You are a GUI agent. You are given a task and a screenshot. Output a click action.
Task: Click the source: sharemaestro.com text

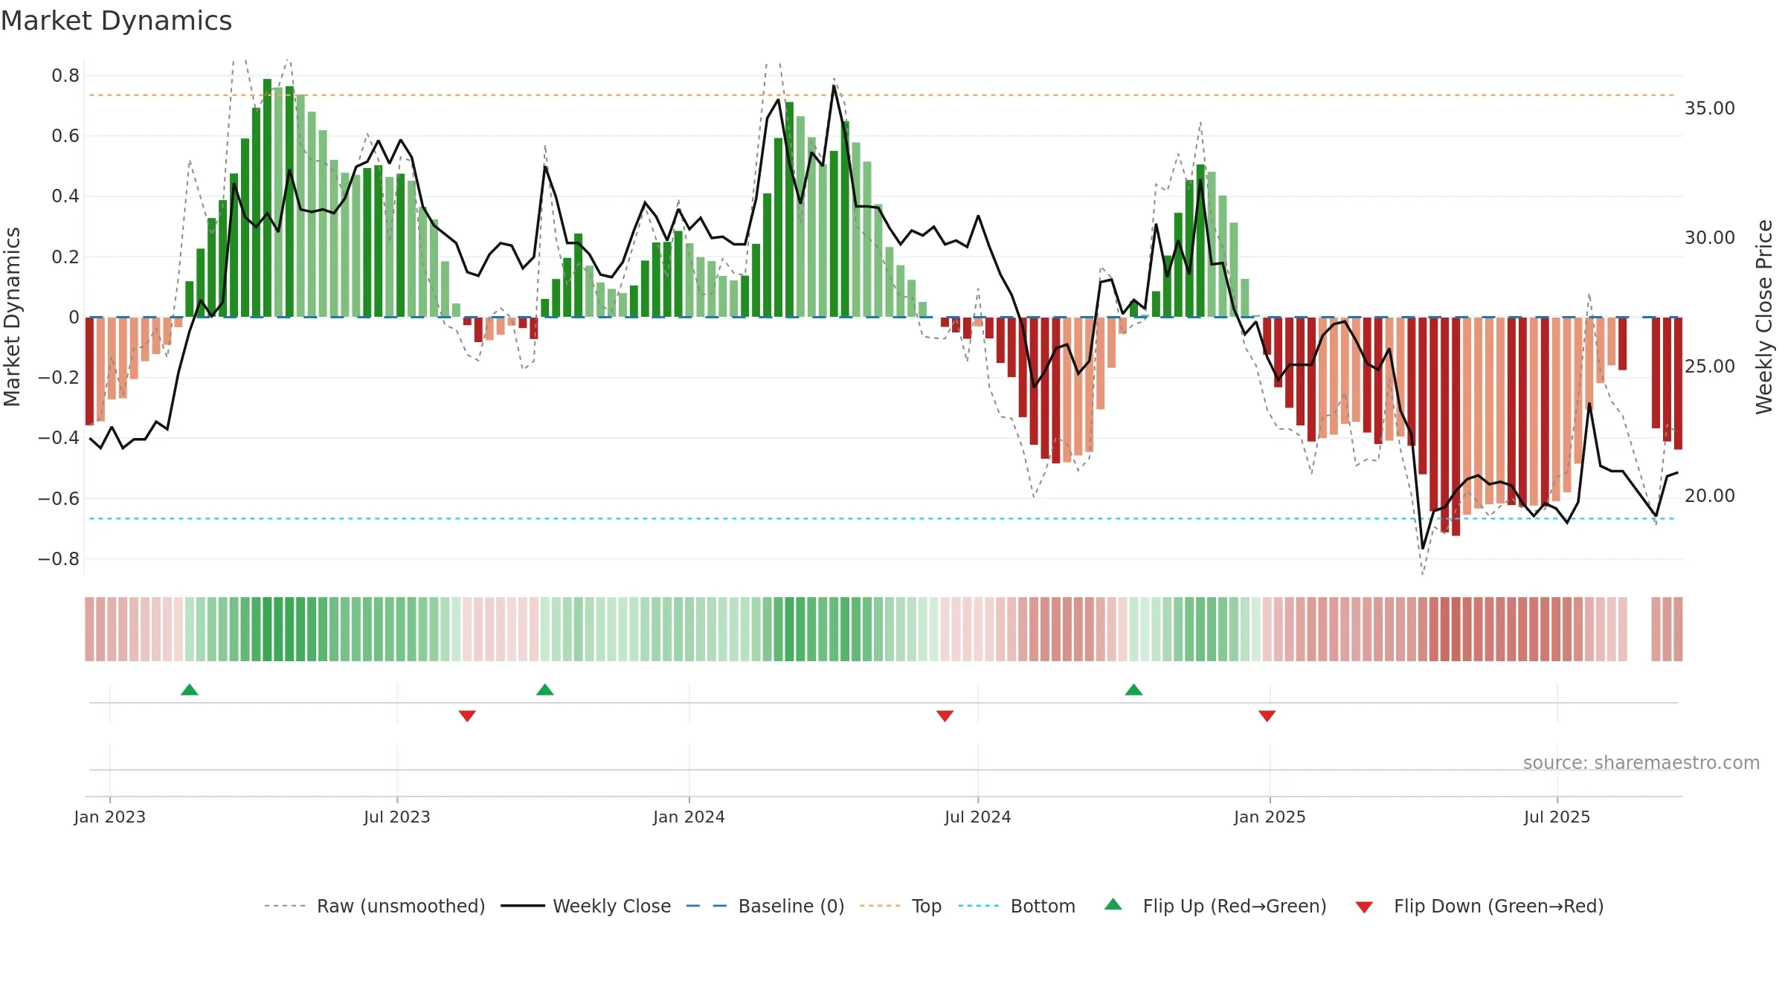point(1641,762)
